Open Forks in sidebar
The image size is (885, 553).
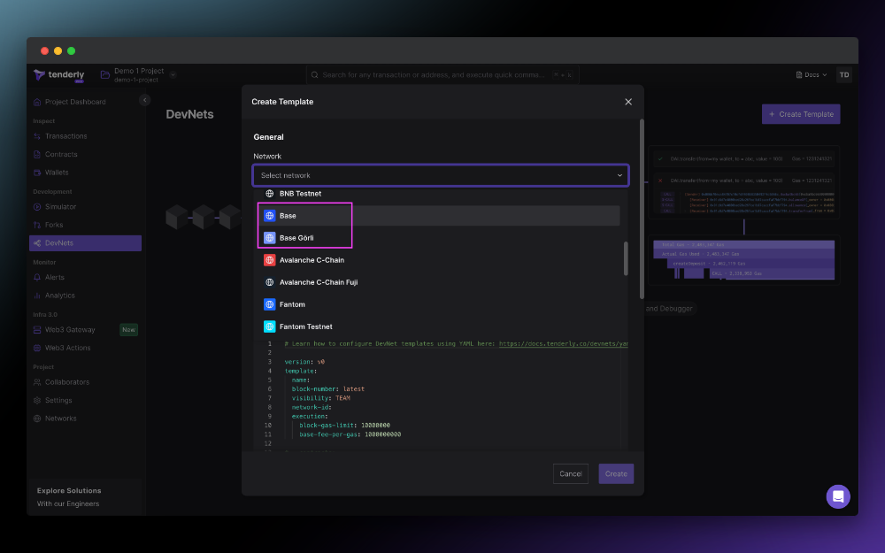[54, 225]
